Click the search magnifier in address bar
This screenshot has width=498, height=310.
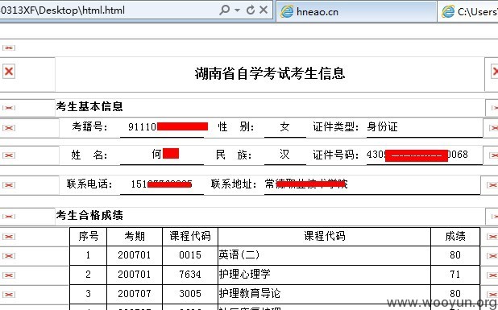[x=224, y=10]
